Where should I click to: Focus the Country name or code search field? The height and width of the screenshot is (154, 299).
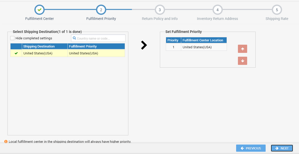[100, 38]
